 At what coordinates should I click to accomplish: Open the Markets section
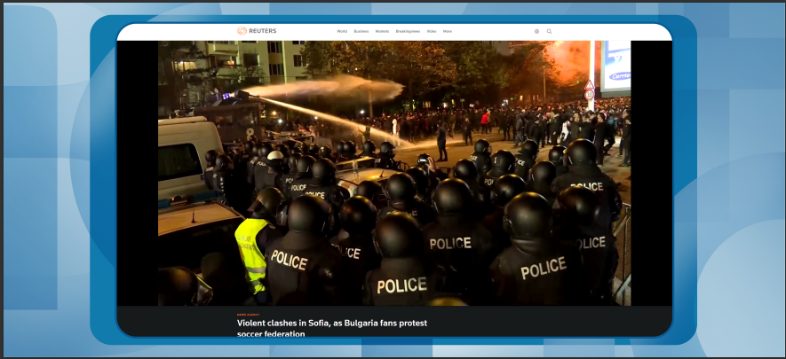[382, 32]
